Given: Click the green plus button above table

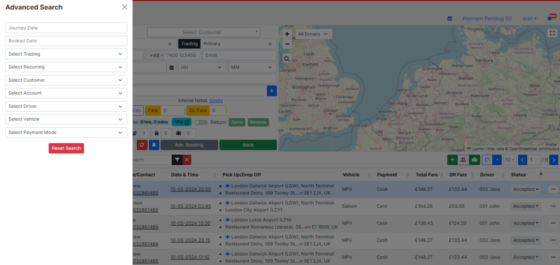Looking at the screenshot, I should point(452,160).
